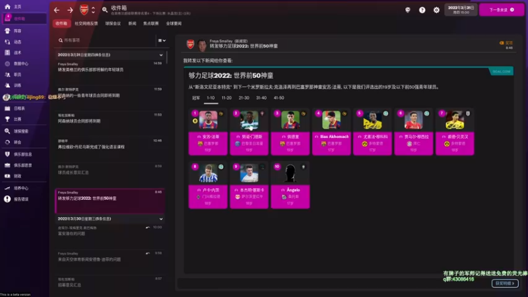
Task: Click the orange action link above 8:46
Action: pyautogui.click(x=506, y=43)
